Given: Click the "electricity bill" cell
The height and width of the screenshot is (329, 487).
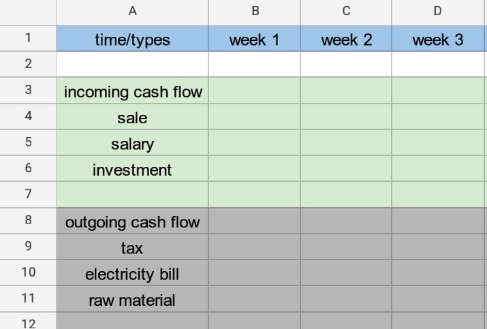Looking at the screenshot, I should (x=132, y=274).
